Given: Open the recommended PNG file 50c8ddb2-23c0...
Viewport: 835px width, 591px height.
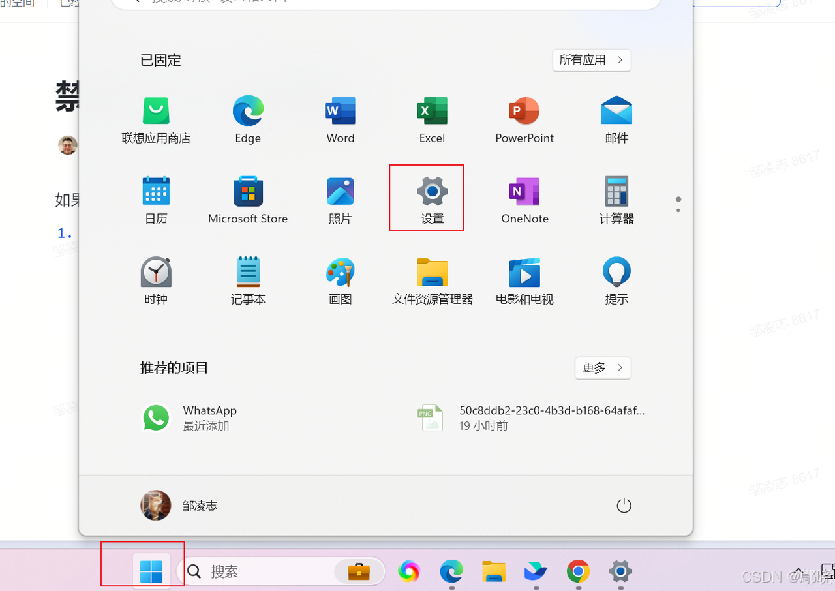Looking at the screenshot, I should point(531,418).
